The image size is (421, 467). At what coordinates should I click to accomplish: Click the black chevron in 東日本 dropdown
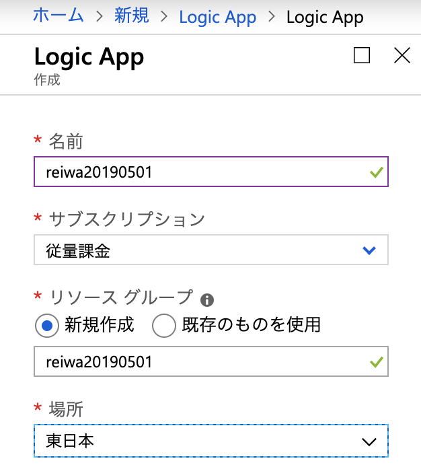[x=369, y=441]
